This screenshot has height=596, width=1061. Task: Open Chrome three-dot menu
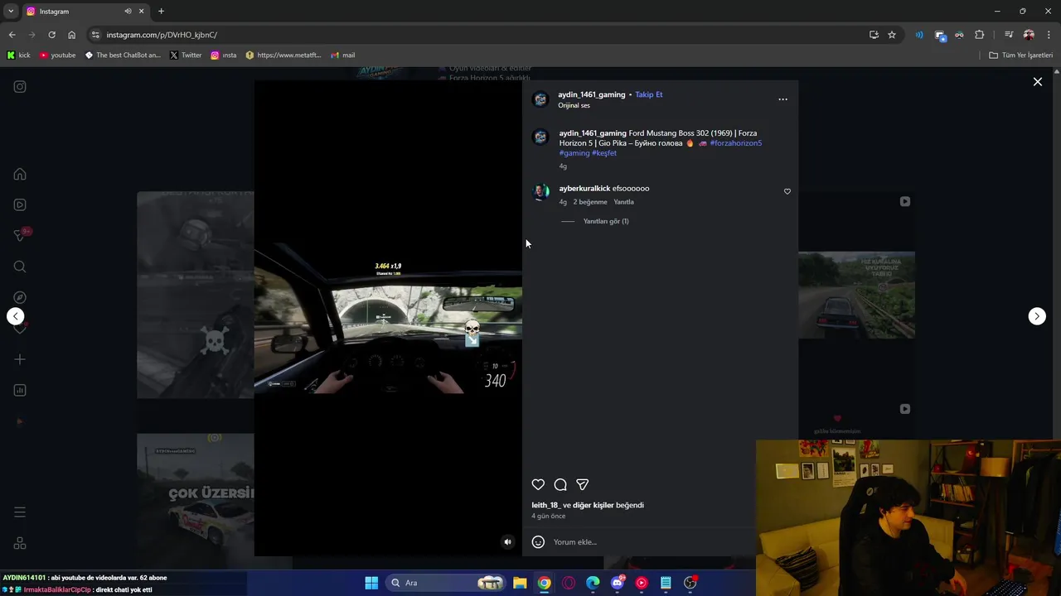pos(1048,35)
